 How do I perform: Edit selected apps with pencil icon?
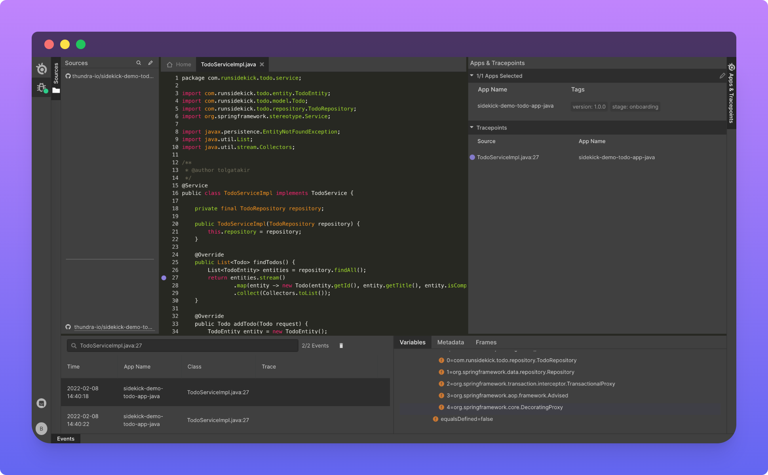[722, 76]
